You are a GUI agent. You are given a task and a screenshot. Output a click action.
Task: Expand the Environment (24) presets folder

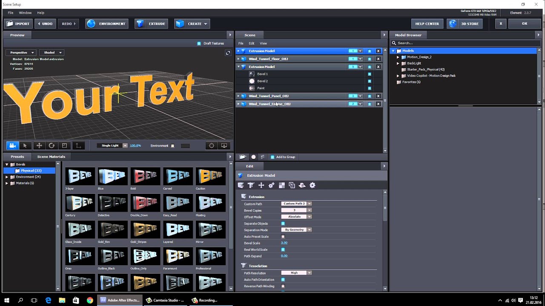click(x=7, y=177)
